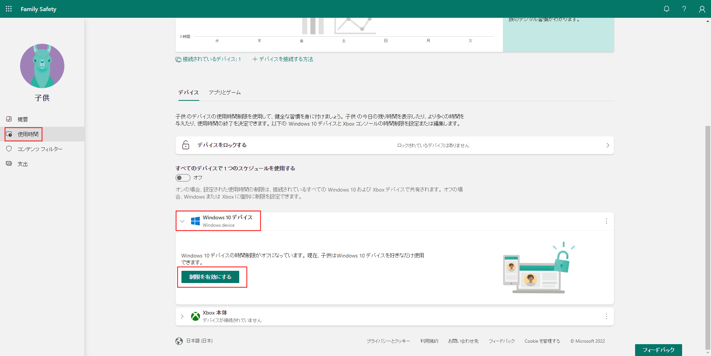Click the help question mark icon
The width and height of the screenshot is (711, 356).
pos(684,9)
